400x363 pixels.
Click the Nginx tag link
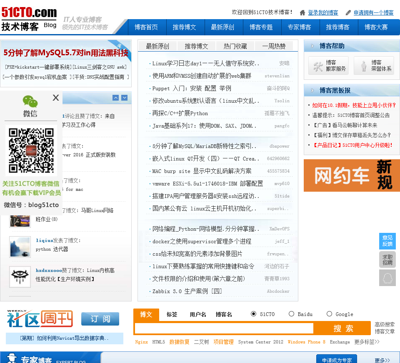(x=141, y=342)
